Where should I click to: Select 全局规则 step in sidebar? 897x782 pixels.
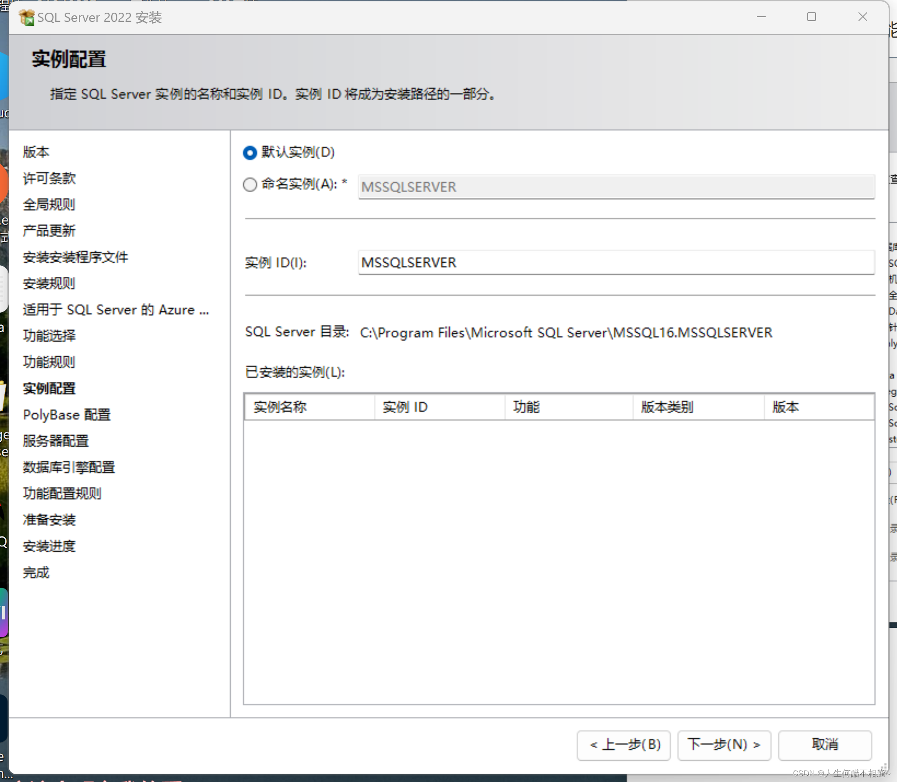pyautogui.click(x=49, y=204)
